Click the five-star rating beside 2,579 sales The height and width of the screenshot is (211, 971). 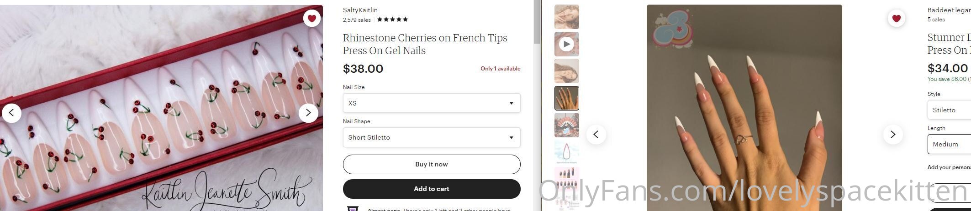pyautogui.click(x=392, y=20)
